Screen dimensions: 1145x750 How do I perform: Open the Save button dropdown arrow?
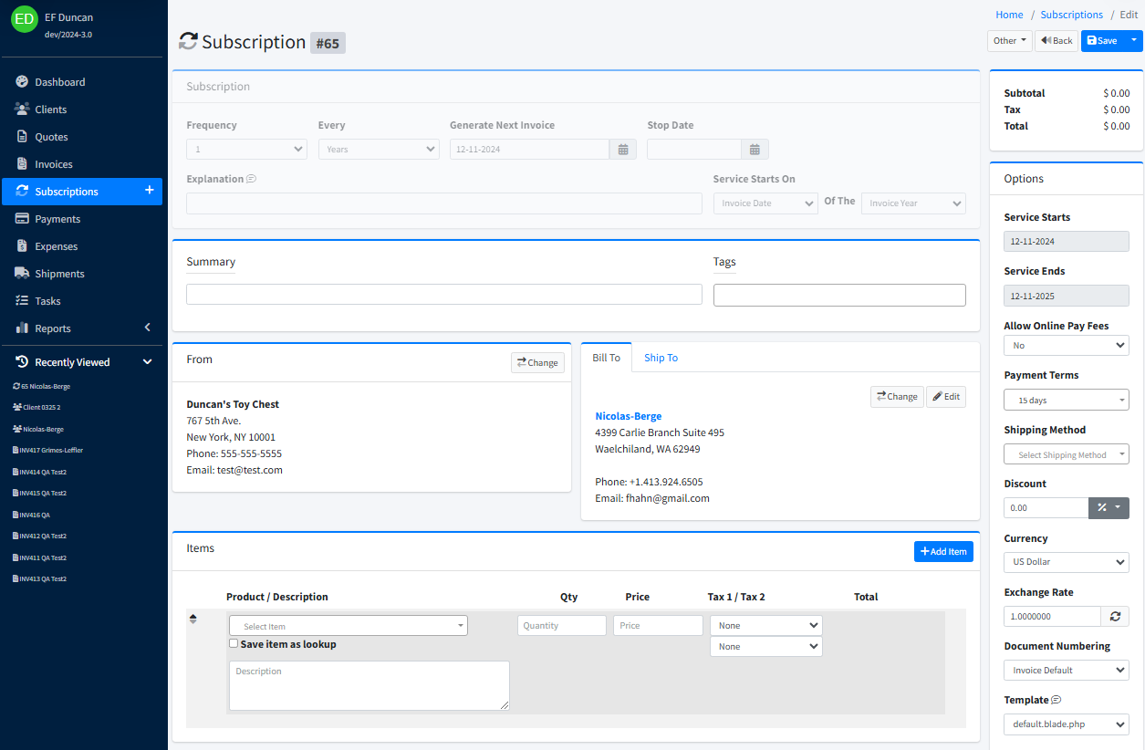coord(1134,40)
